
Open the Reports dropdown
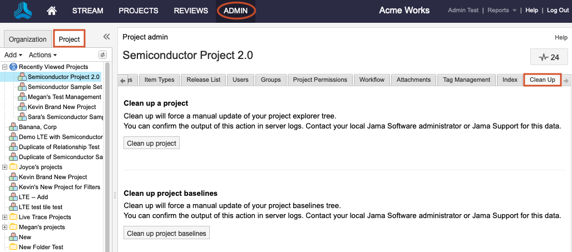pos(501,11)
